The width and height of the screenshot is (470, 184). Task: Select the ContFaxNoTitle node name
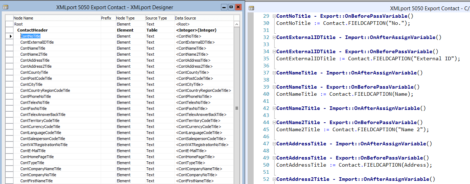(x=33, y=108)
